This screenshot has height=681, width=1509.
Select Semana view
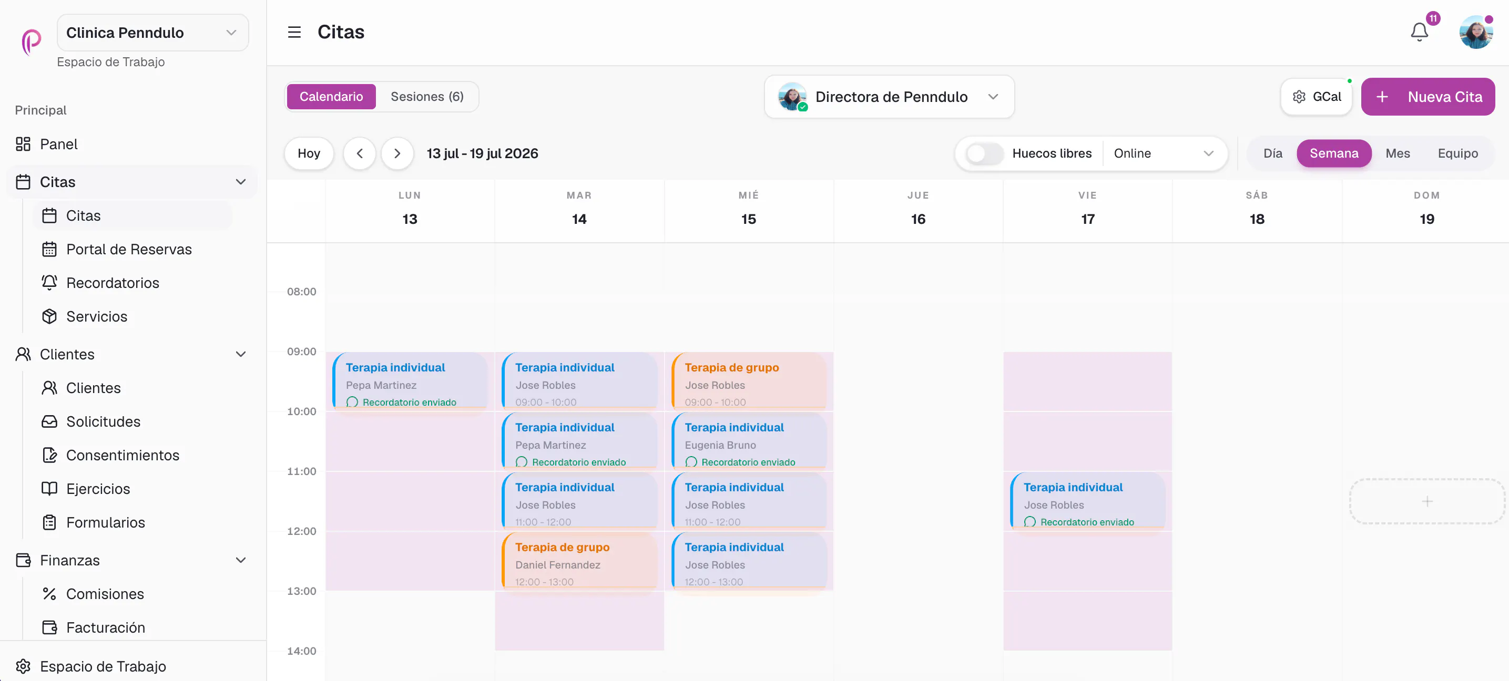pos(1333,153)
